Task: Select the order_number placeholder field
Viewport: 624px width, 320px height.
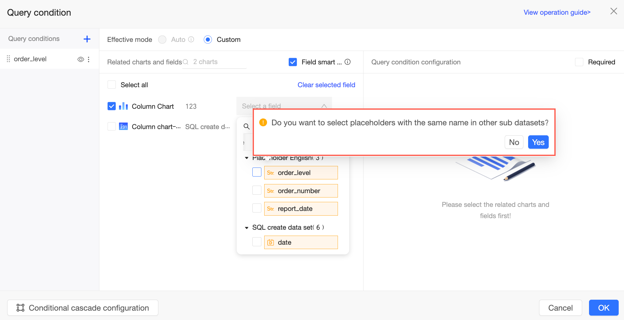Action: coord(257,191)
